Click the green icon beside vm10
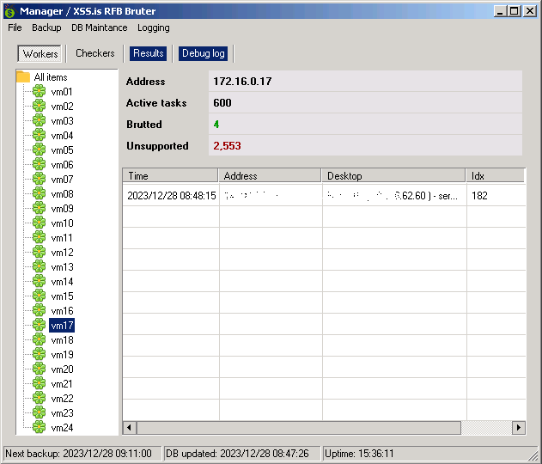542x464 pixels. click(x=39, y=223)
